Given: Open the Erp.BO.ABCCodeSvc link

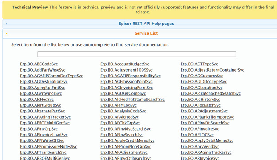Looking at the screenshot, I should pyautogui.click(x=39, y=64).
